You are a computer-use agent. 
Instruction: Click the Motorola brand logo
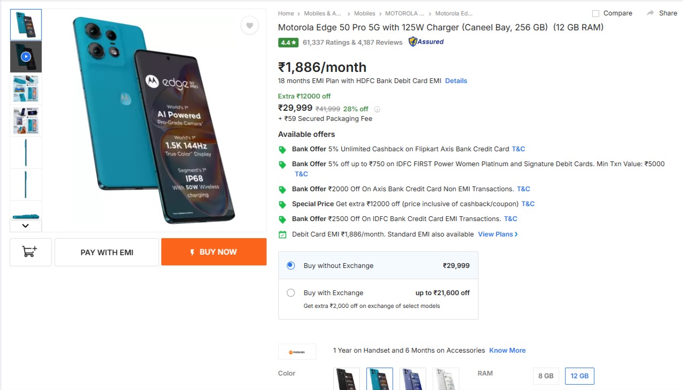click(297, 352)
